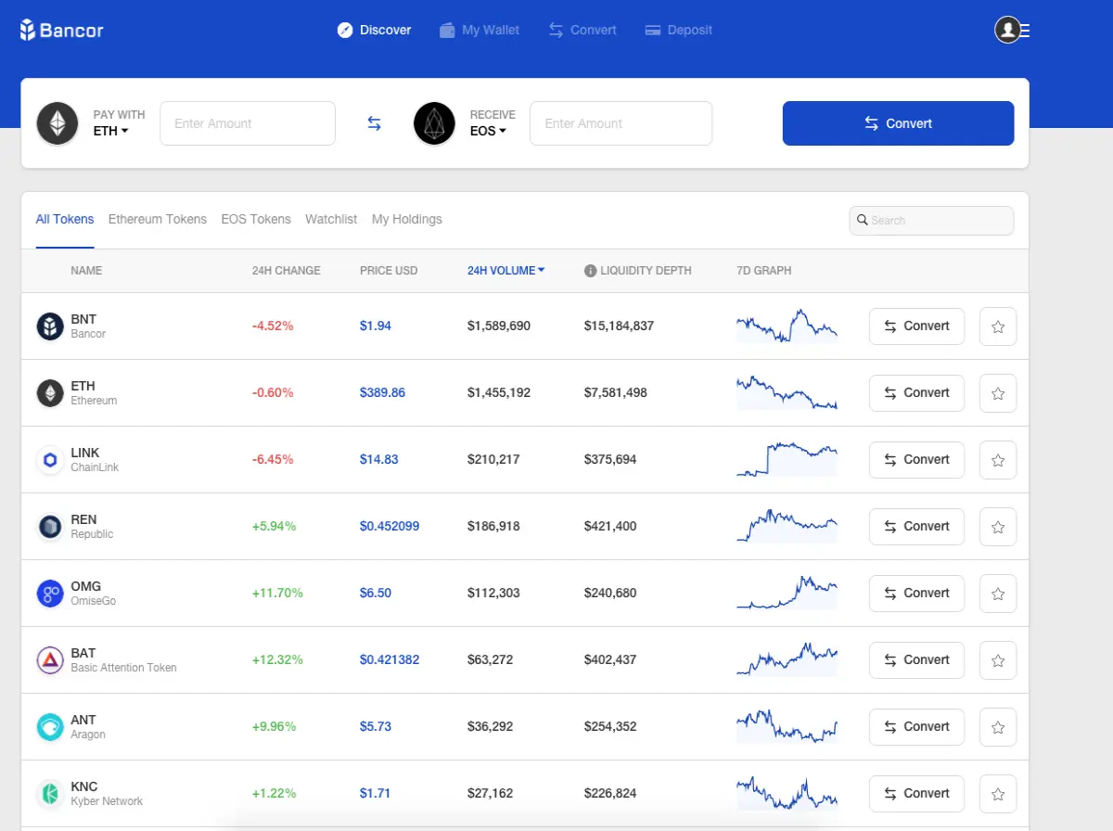Click the OMG 7D graph sparkline

(787, 594)
